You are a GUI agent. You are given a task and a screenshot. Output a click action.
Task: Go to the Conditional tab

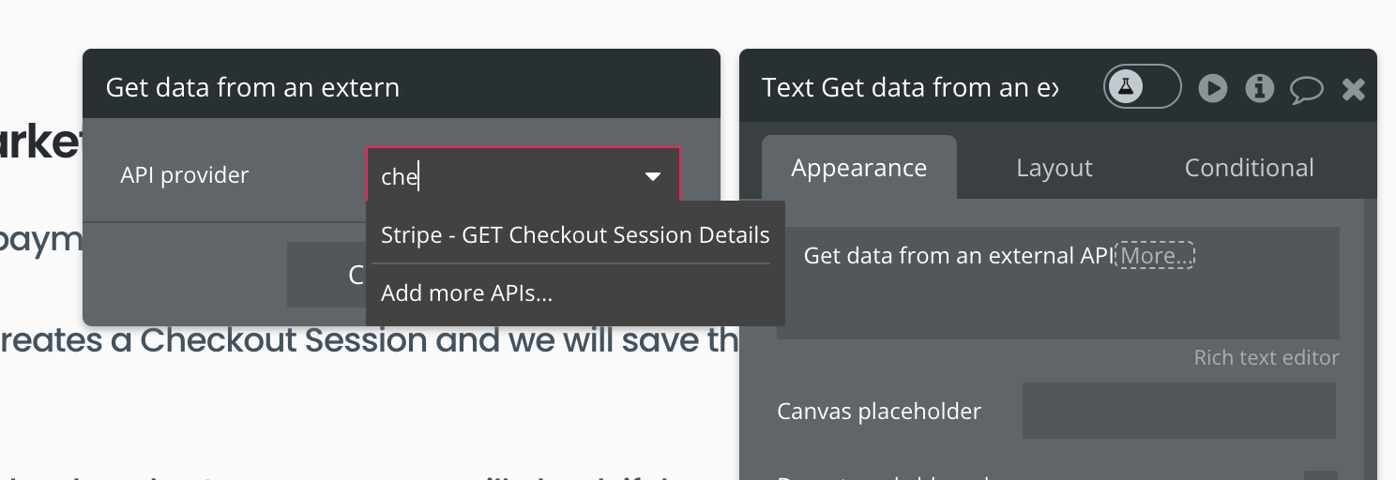coord(1249,168)
